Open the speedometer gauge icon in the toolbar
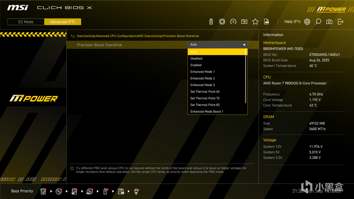Viewport: 354px width, 199px height. pyautogui.click(x=233, y=22)
